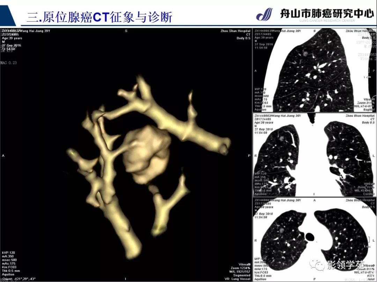Image resolution: width=377 pixels, height=282 pixels.
Task: Click the 舟山市肺癌研究中心 logo emblem
Action: pyautogui.click(x=264, y=14)
